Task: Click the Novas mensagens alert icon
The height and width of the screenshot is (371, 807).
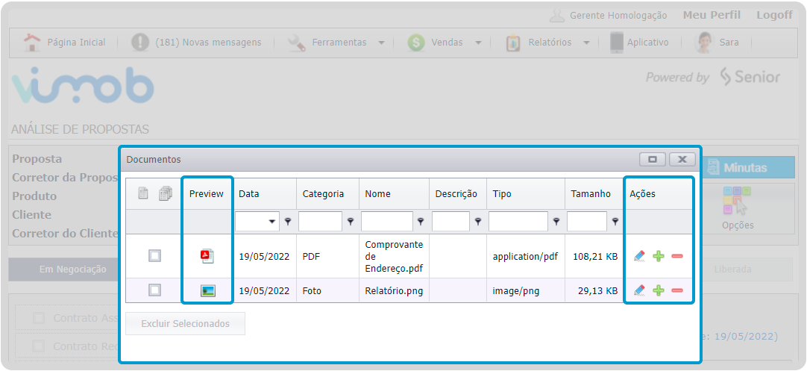Action: point(140,43)
